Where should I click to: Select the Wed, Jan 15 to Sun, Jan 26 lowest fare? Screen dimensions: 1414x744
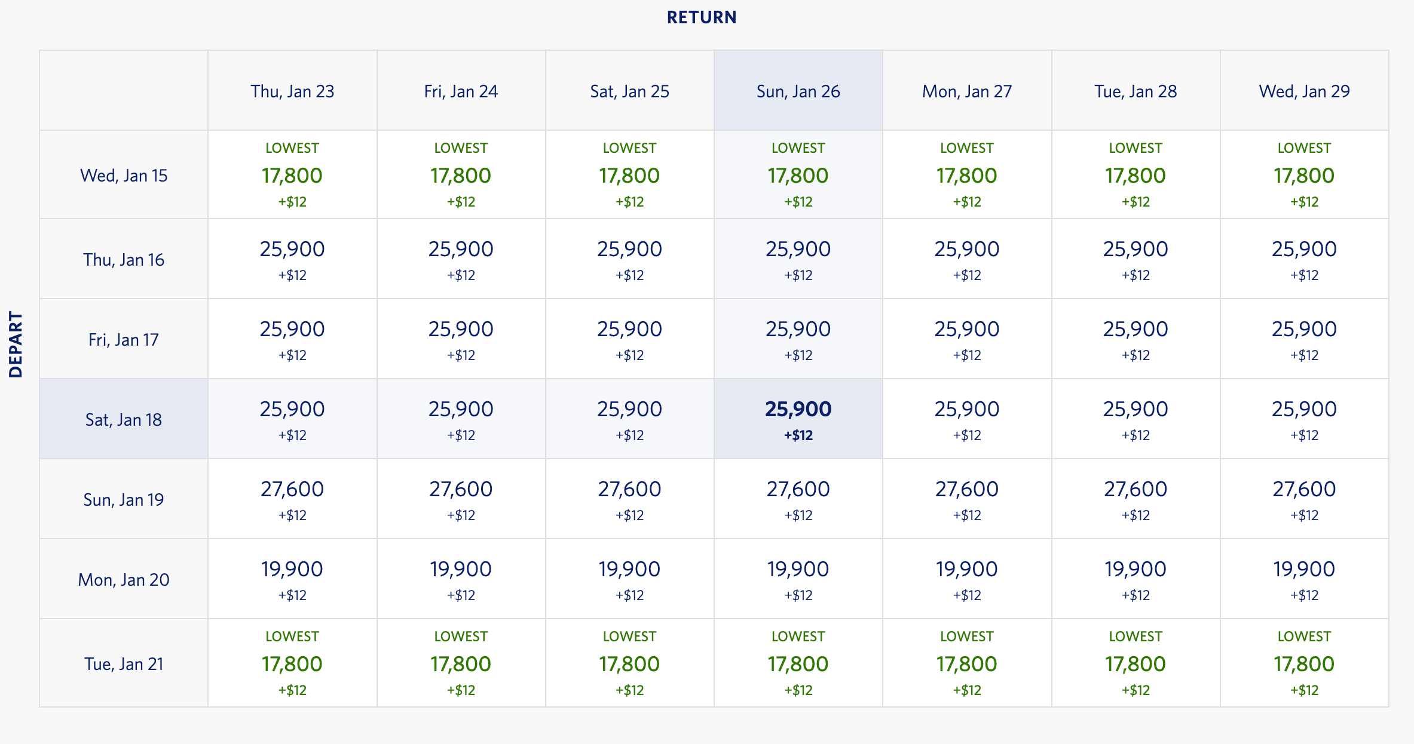pos(798,174)
